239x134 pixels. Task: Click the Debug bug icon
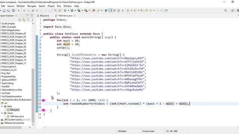[x=65, y=10]
